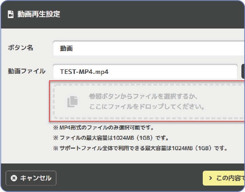Click the dark footer bar between the buttons
The width and height of the screenshot is (245, 192).
[129, 178]
